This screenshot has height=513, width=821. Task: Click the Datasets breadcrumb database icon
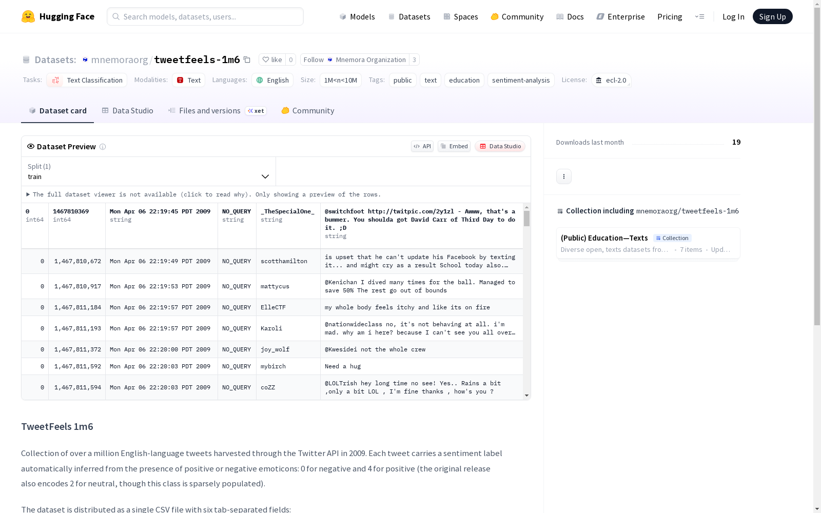coord(26,60)
